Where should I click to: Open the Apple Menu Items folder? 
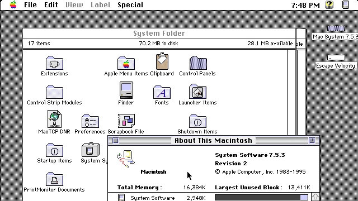click(x=126, y=63)
